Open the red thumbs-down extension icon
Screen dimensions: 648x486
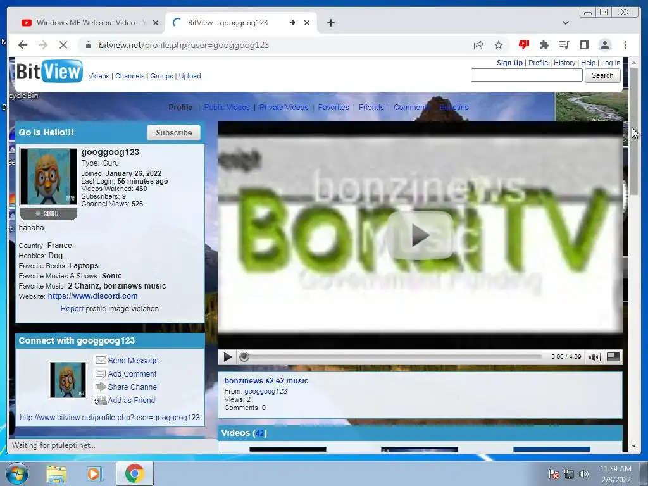523,45
